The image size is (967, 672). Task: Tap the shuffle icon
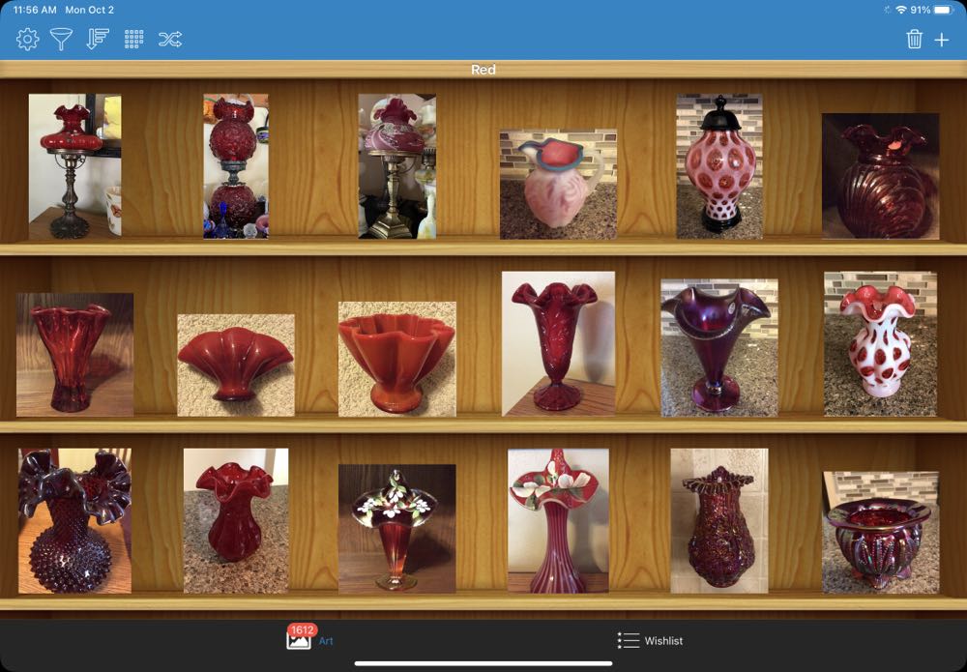(x=170, y=40)
